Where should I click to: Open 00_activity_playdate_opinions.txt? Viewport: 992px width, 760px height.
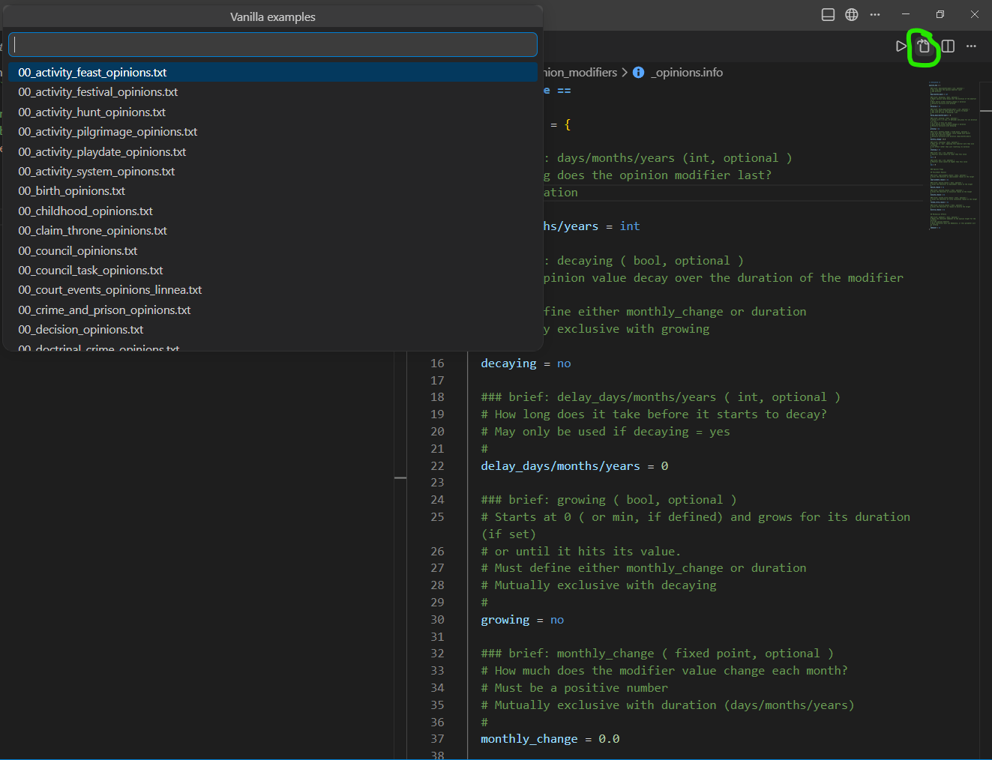click(x=273, y=152)
